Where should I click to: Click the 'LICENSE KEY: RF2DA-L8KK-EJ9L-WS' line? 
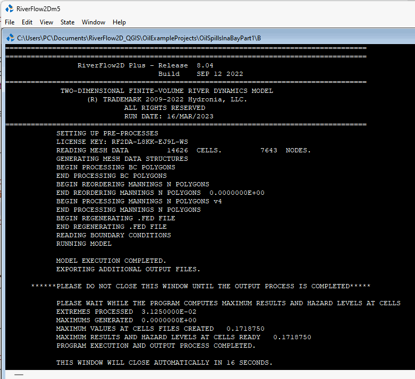(122, 142)
